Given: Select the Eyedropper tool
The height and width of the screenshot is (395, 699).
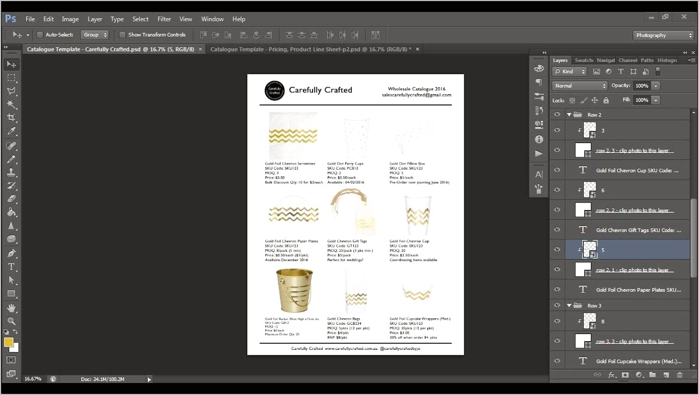Looking at the screenshot, I should click(x=11, y=132).
